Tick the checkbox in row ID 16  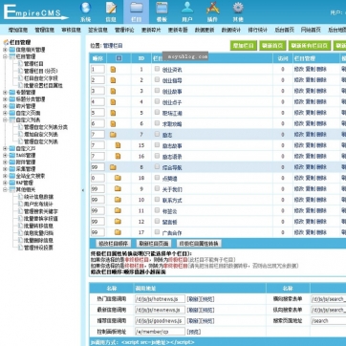click(x=157, y=156)
